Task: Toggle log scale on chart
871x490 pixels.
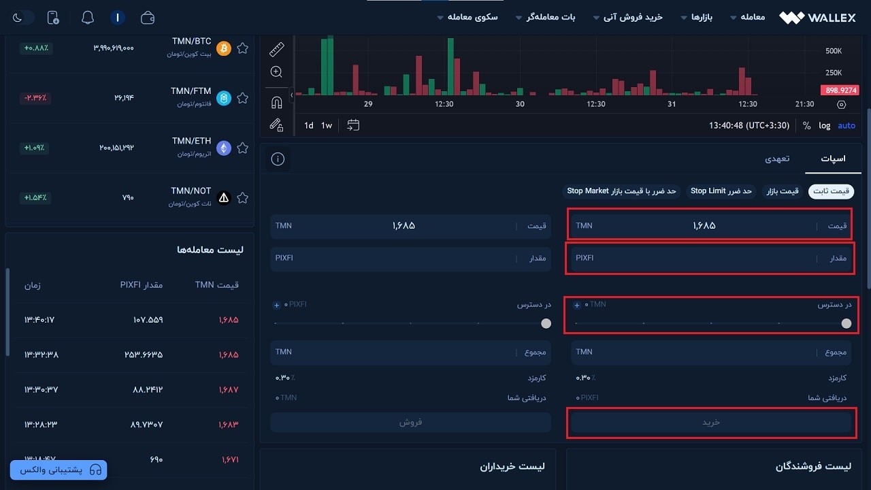Action: click(x=825, y=125)
